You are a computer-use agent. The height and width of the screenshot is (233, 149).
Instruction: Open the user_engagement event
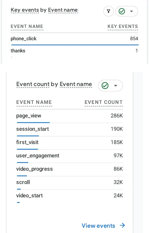[x=70, y=156]
